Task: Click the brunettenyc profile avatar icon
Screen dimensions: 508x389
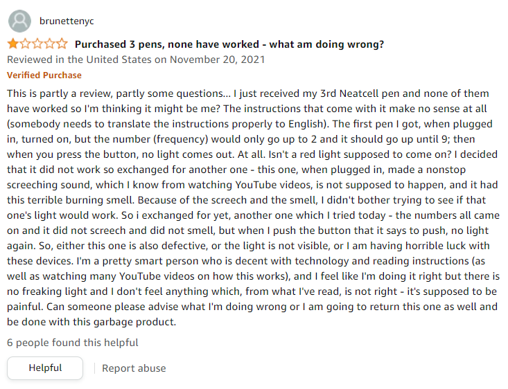Action: tap(21, 21)
